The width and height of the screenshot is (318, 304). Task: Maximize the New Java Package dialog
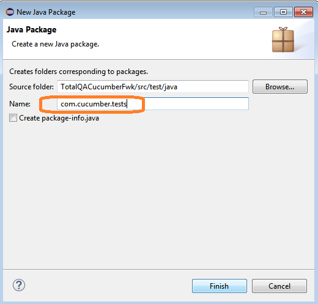click(x=283, y=12)
